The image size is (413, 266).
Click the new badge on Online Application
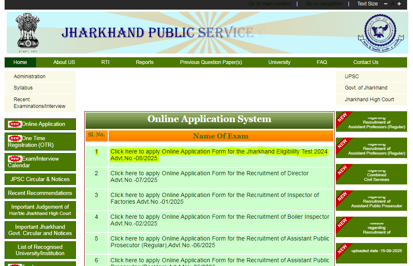[x=15, y=124]
